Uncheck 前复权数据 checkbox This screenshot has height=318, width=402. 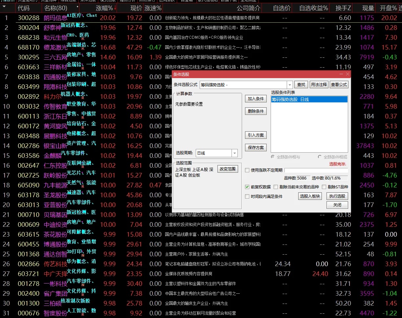click(x=247, y=187)
